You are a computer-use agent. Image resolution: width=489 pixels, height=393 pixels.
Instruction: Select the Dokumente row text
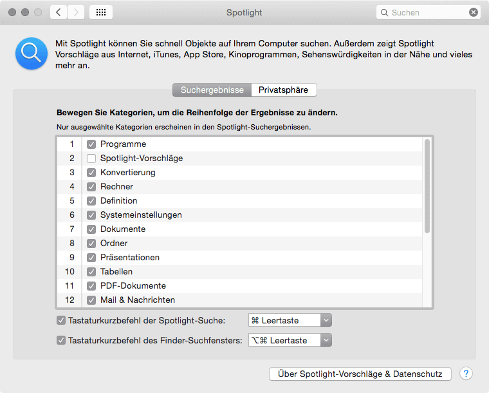click(123, 229)
